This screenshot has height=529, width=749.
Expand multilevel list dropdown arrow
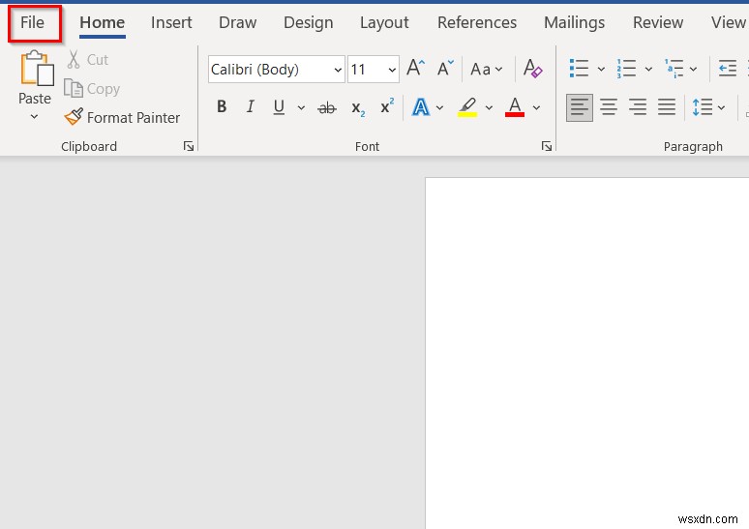pos(693,70)
